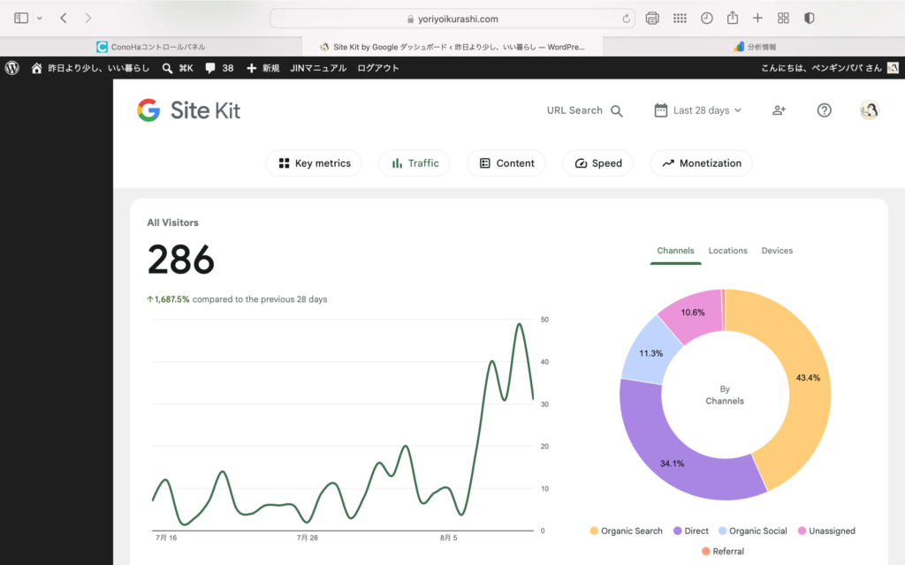
Task: Click the Organic Social legend swatch
Action: 722,531
